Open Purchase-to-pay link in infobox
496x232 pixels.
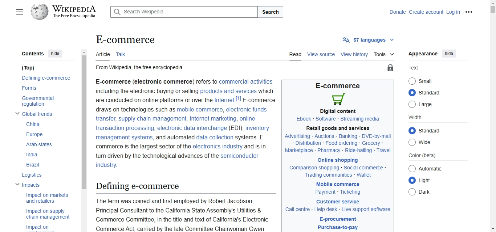338,227
